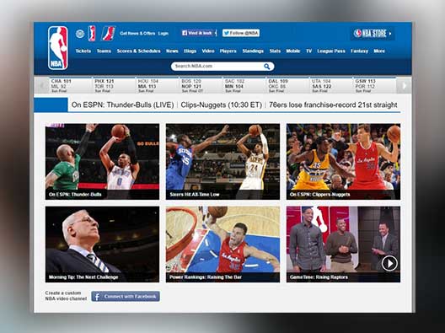Viewport: 445px width, 333px height.
Task: Click the 76ers lose franchise-record headline
Action: click(333, 105)
